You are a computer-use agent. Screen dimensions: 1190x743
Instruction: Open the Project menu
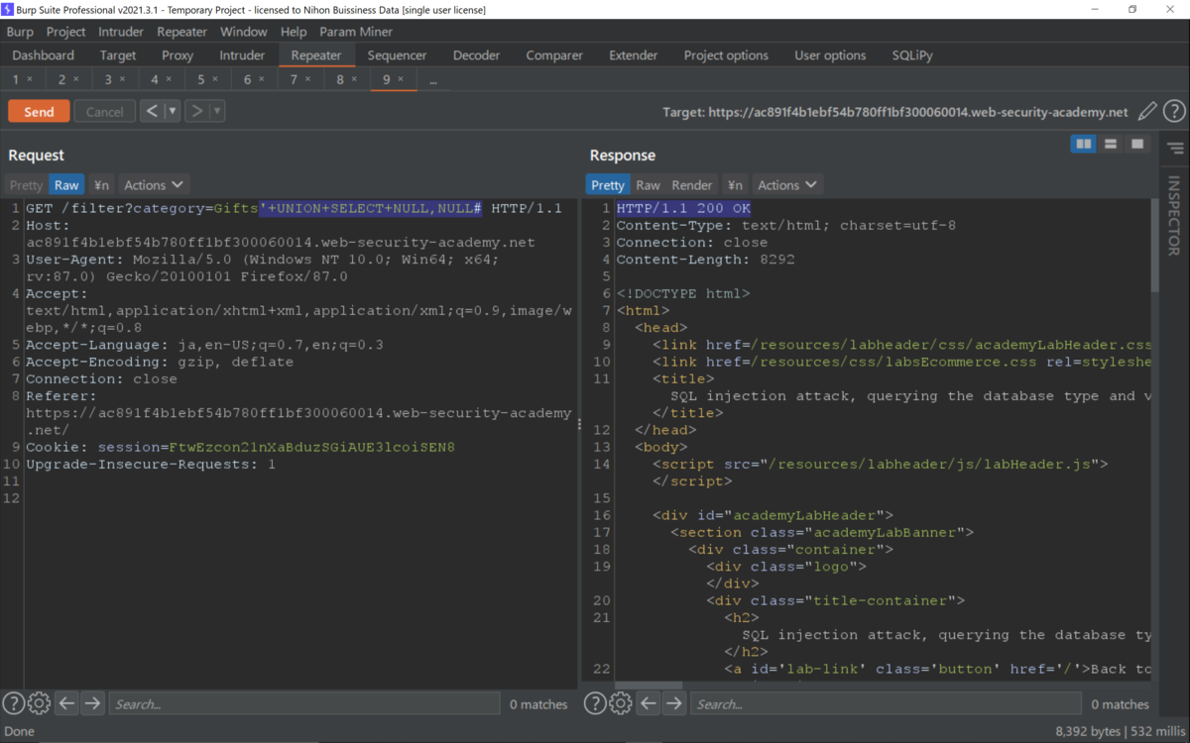coord(66,32)
